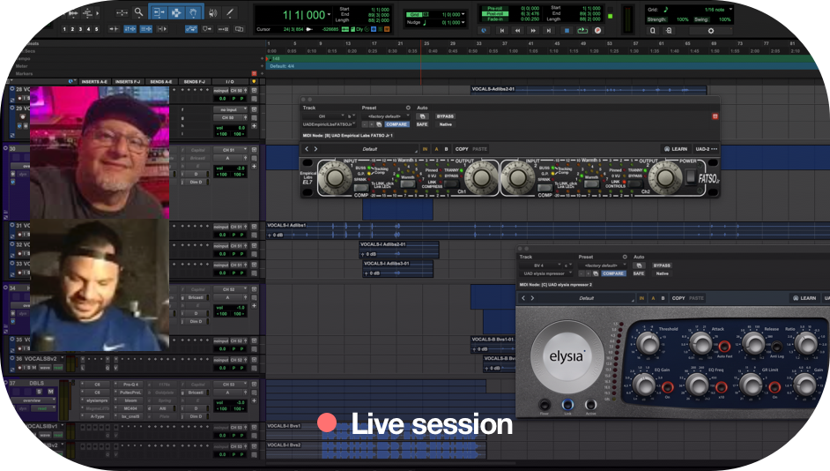Open the UAD-2 options menu in FATSO window
This screenshot has height=471, width=830.
pyautogui.click(x=707, y=149)
